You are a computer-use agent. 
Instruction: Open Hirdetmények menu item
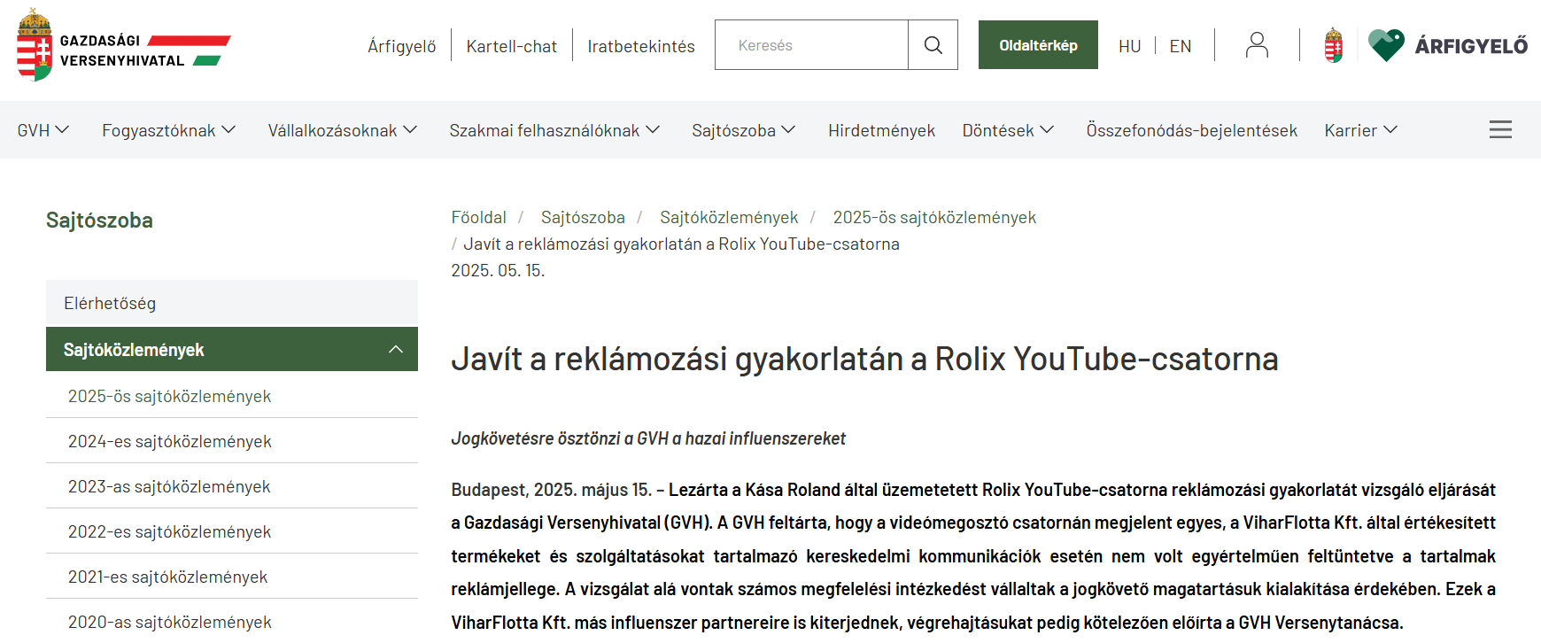click(881, 130)
